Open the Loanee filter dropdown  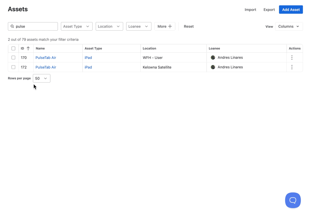[139, 26]
